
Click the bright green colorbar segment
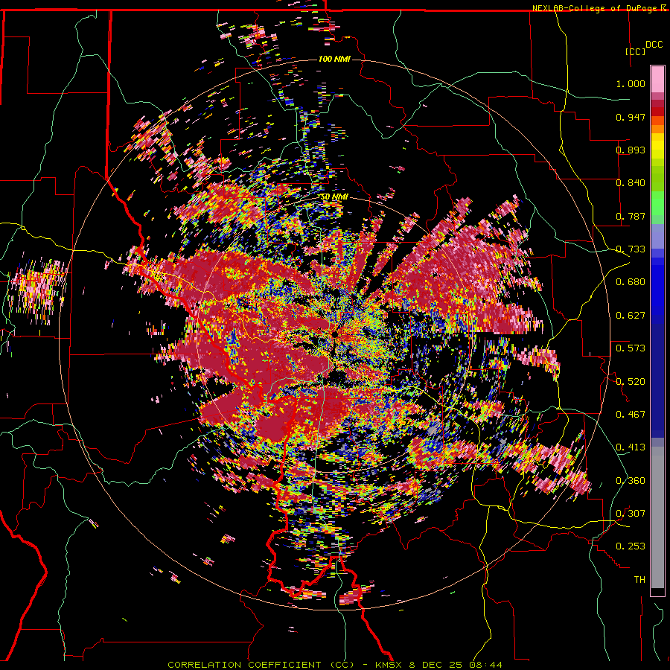tap(657, 203)
